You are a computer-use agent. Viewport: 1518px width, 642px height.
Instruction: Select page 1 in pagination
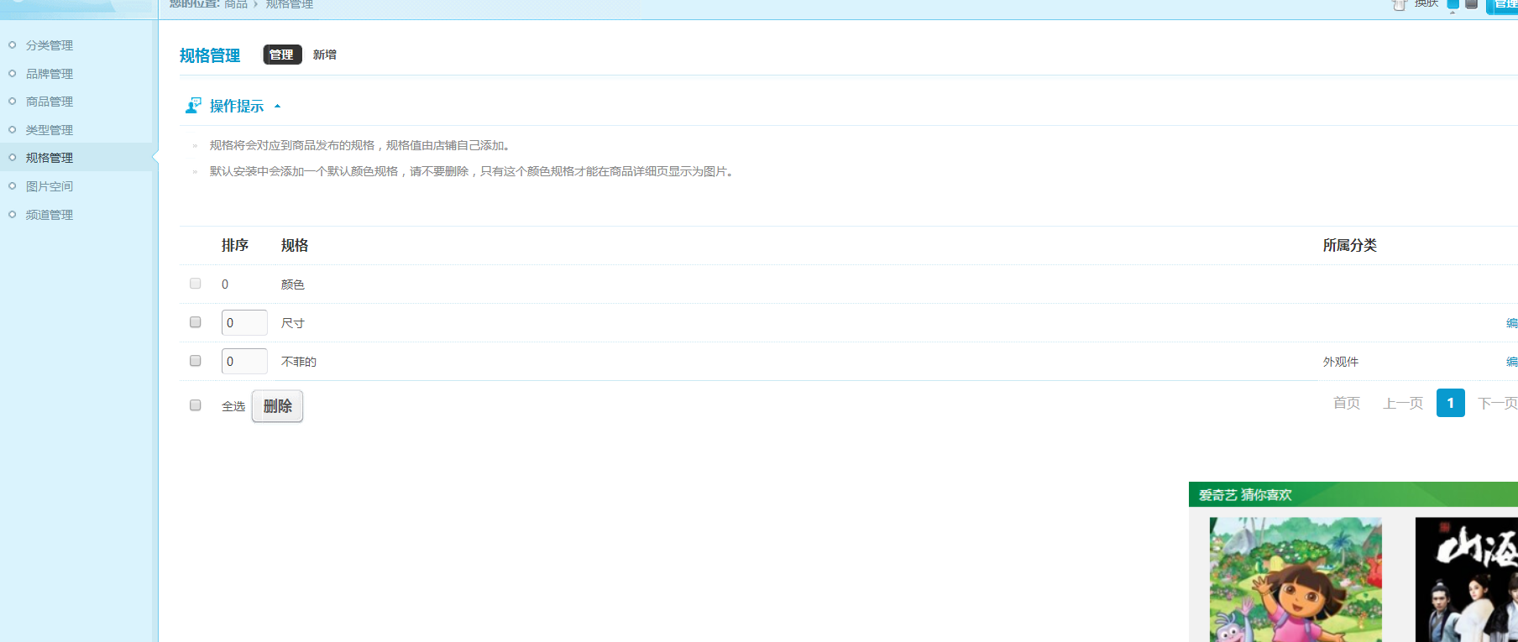pos(1451,403)
